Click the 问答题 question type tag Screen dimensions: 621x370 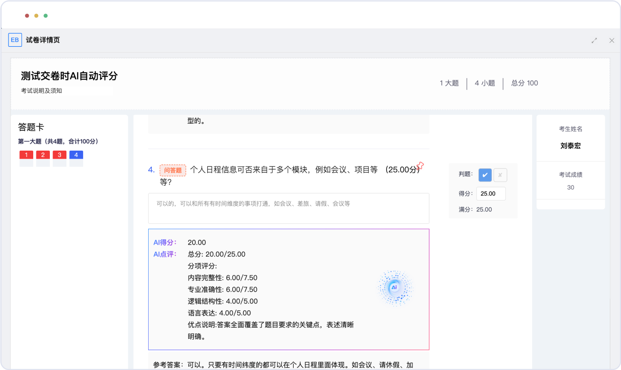[x=173, y=170]
